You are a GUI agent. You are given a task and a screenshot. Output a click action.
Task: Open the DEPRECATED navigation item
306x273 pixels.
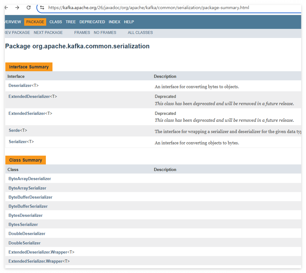pos(92,22)
